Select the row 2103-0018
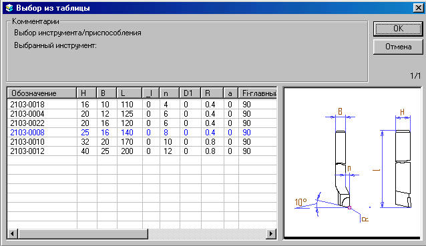The width and height of the screenshot is (426, 246). pyautogui.click(x=142, y=105)
